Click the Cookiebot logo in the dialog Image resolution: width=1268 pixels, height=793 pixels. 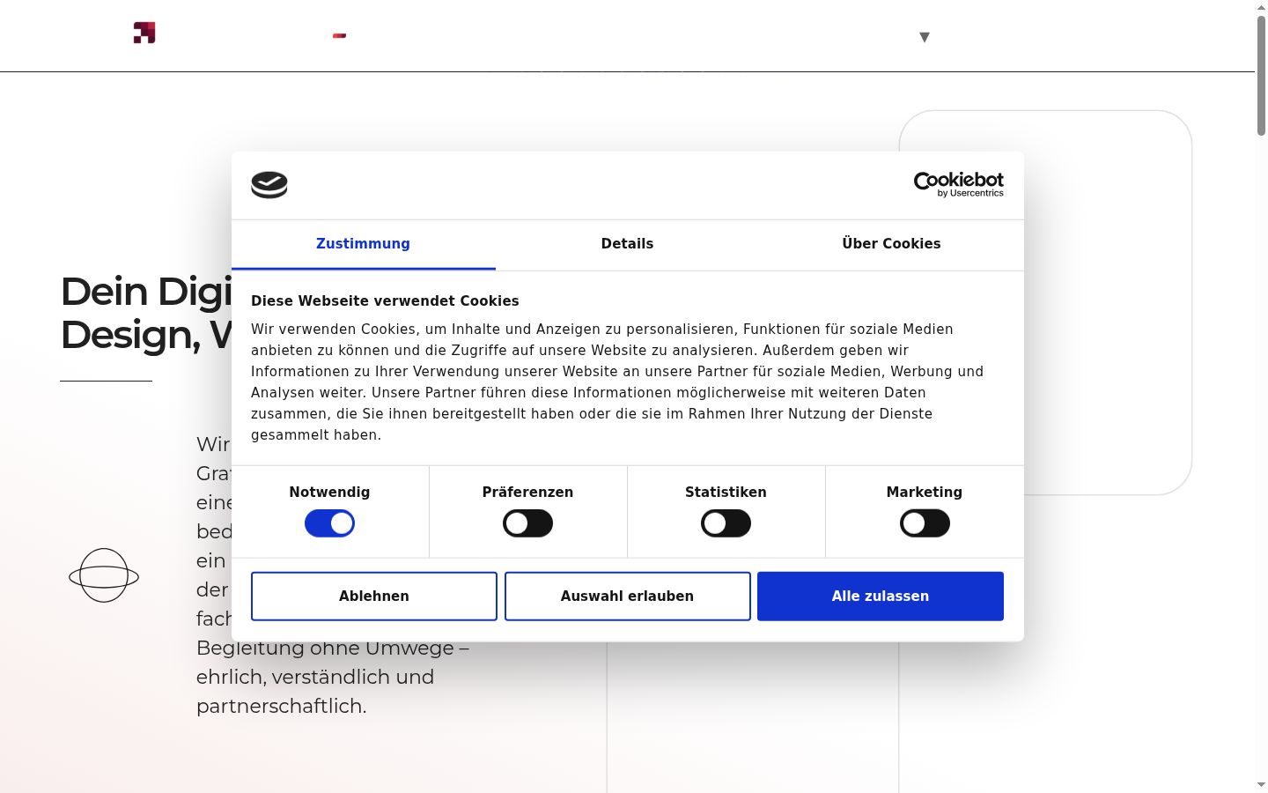(958, 184)
